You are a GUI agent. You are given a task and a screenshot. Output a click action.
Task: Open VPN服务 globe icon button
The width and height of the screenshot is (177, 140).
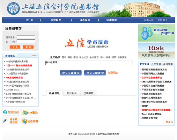(30, 112)
